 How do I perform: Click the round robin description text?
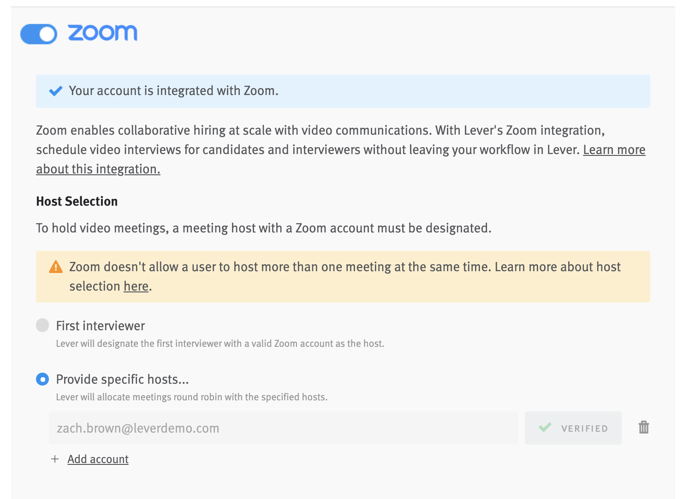pyautogui.click(x=191, y=397)
